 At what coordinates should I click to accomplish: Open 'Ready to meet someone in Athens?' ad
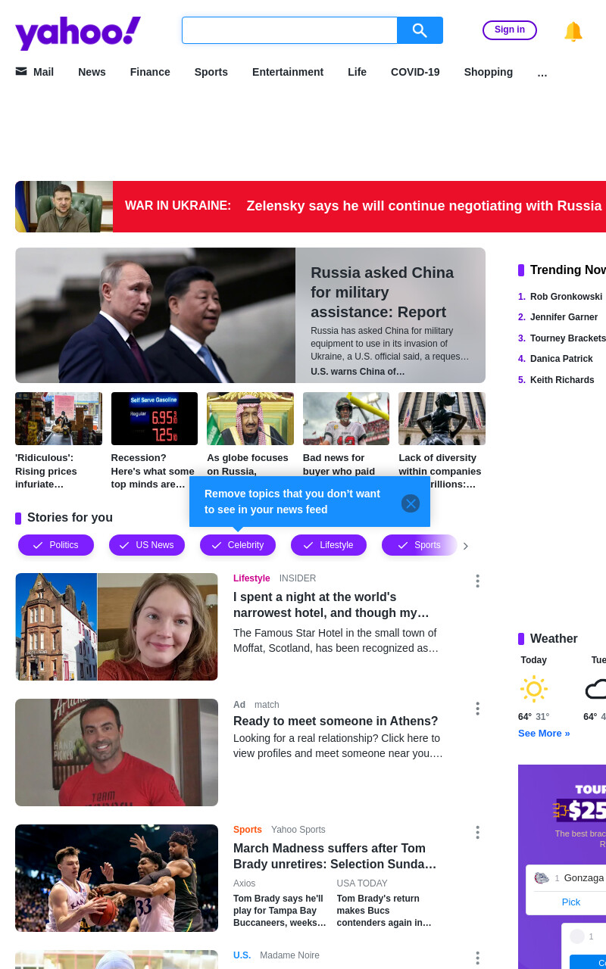pos(336,721)
